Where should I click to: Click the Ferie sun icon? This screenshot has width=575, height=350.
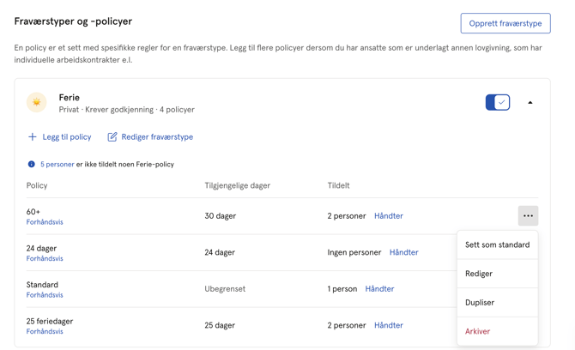(x=37, y=102)
